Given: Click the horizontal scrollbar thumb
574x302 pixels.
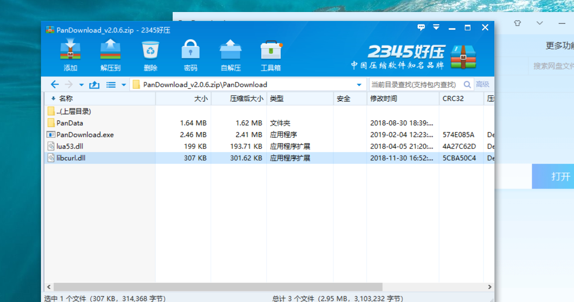Looking at the screenshot, I should pyautogui.click(x=218, y=287).
